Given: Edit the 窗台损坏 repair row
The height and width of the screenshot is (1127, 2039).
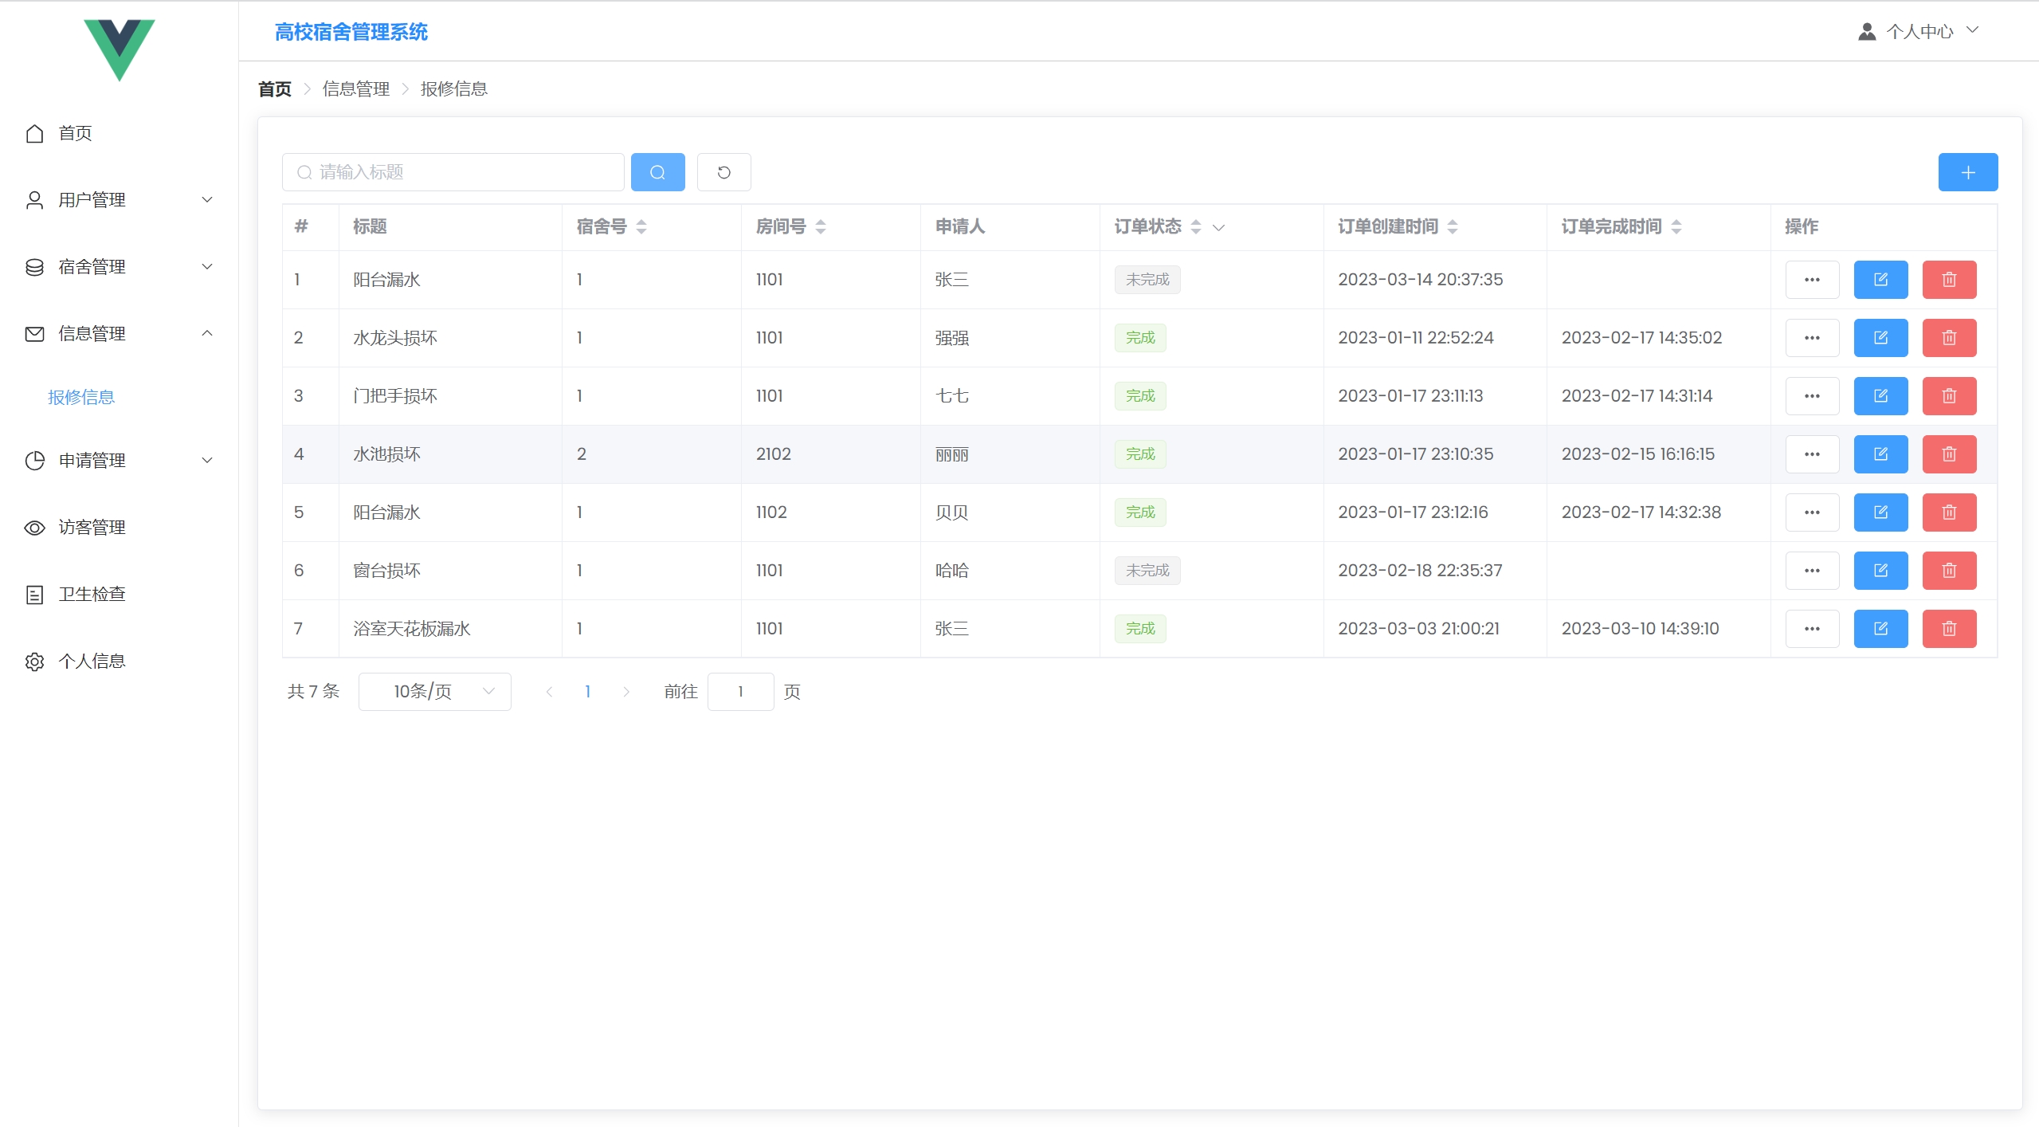Looking at the screenshot, I should tap(1880, 571).
